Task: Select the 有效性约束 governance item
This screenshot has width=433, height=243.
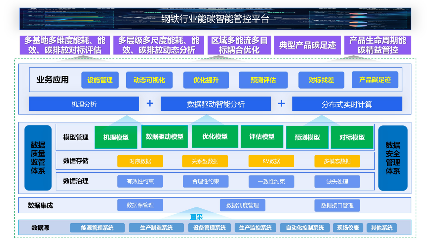Action: click(x=140, y=181)
